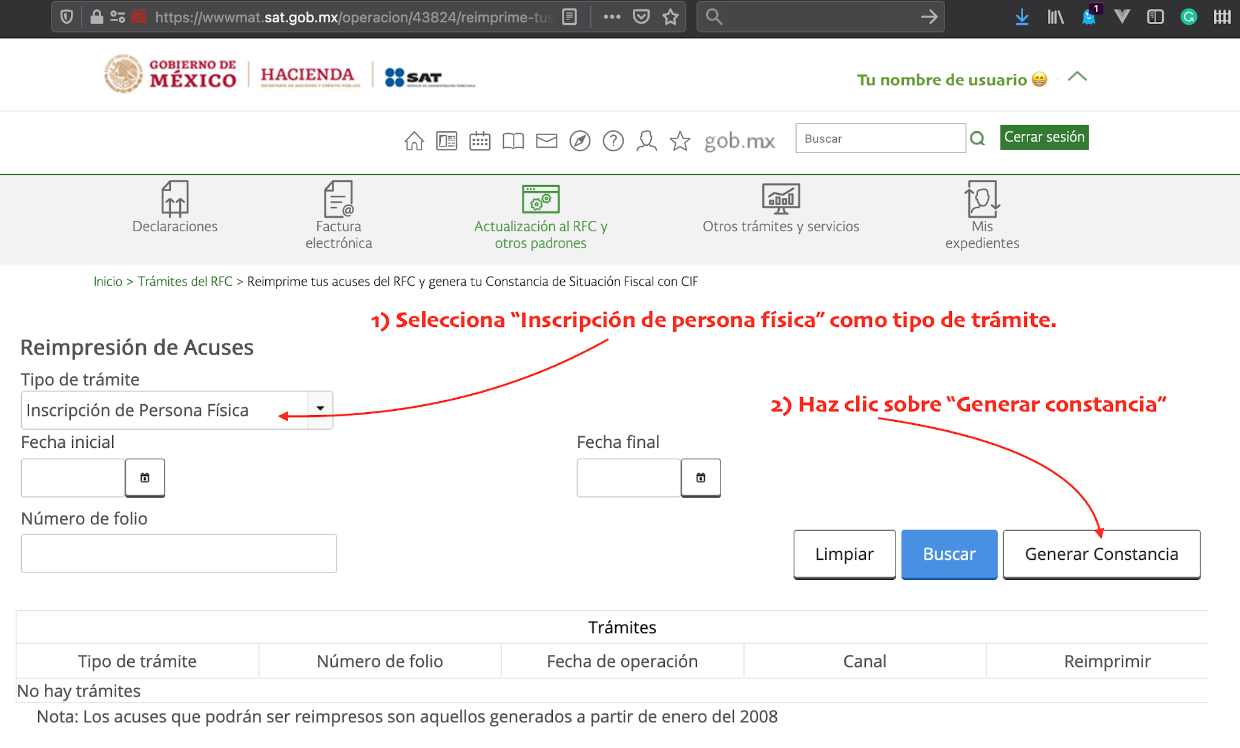Follow the Trámites del RFC breadcrumb link
Viewport: 1240px width, 748px height.
point(185,281)
